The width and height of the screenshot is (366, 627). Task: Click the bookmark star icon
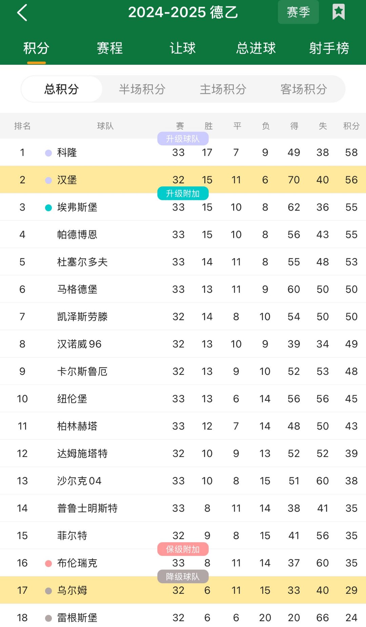click(338, 12)
